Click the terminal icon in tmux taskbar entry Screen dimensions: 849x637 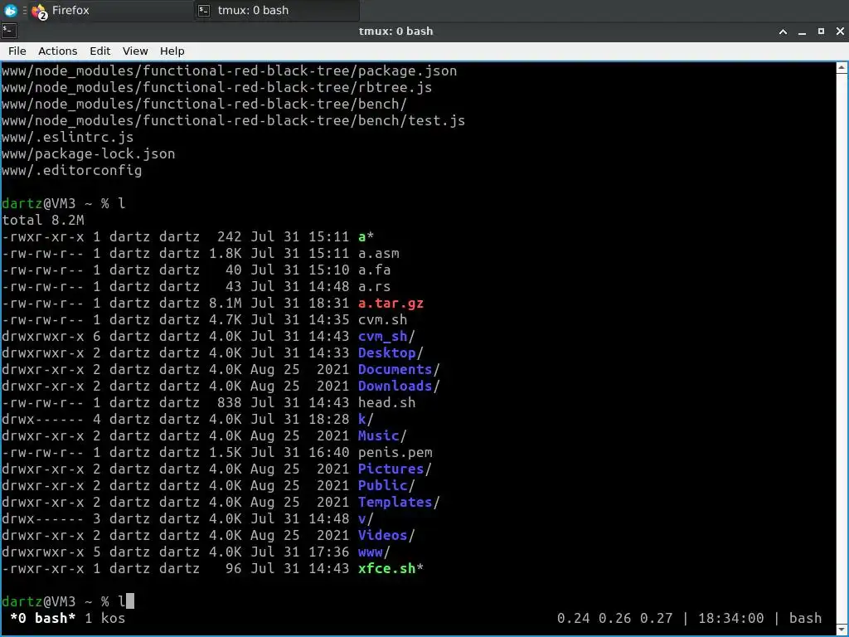[204, 10]
